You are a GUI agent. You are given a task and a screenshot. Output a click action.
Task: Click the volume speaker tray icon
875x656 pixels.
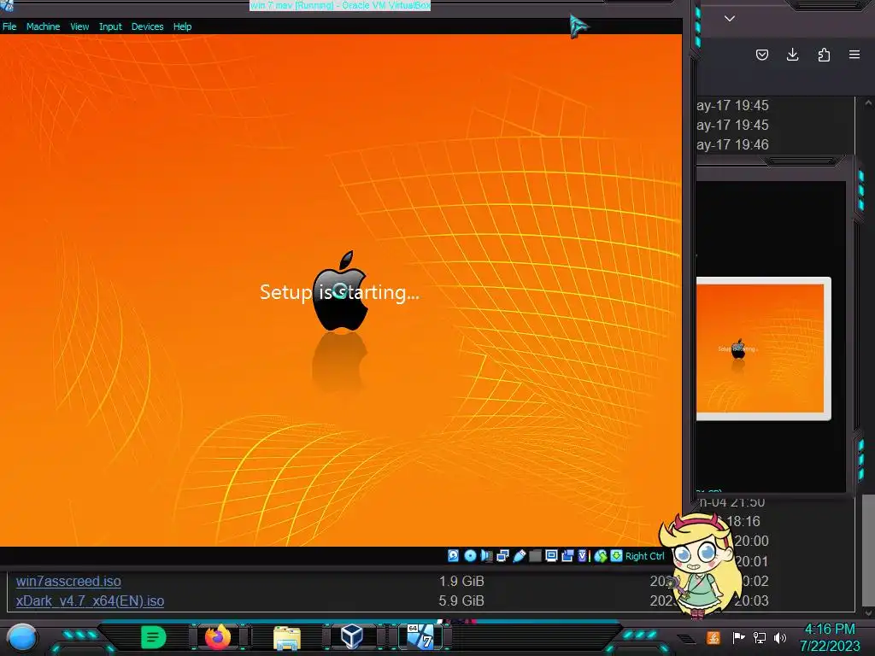780,637
